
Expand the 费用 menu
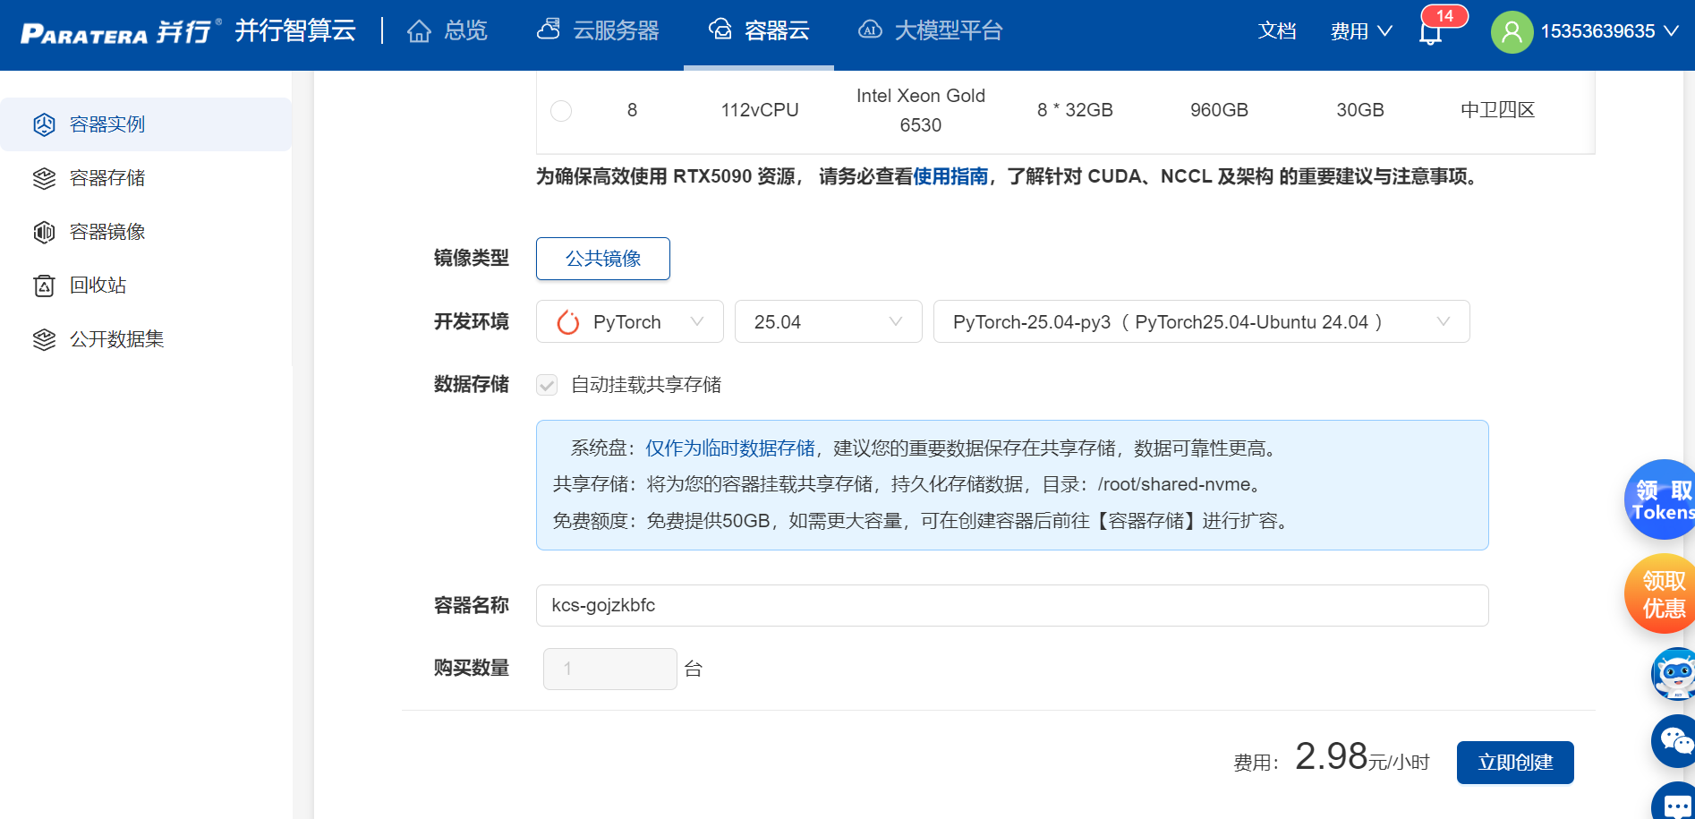[x=1361, y=31]
